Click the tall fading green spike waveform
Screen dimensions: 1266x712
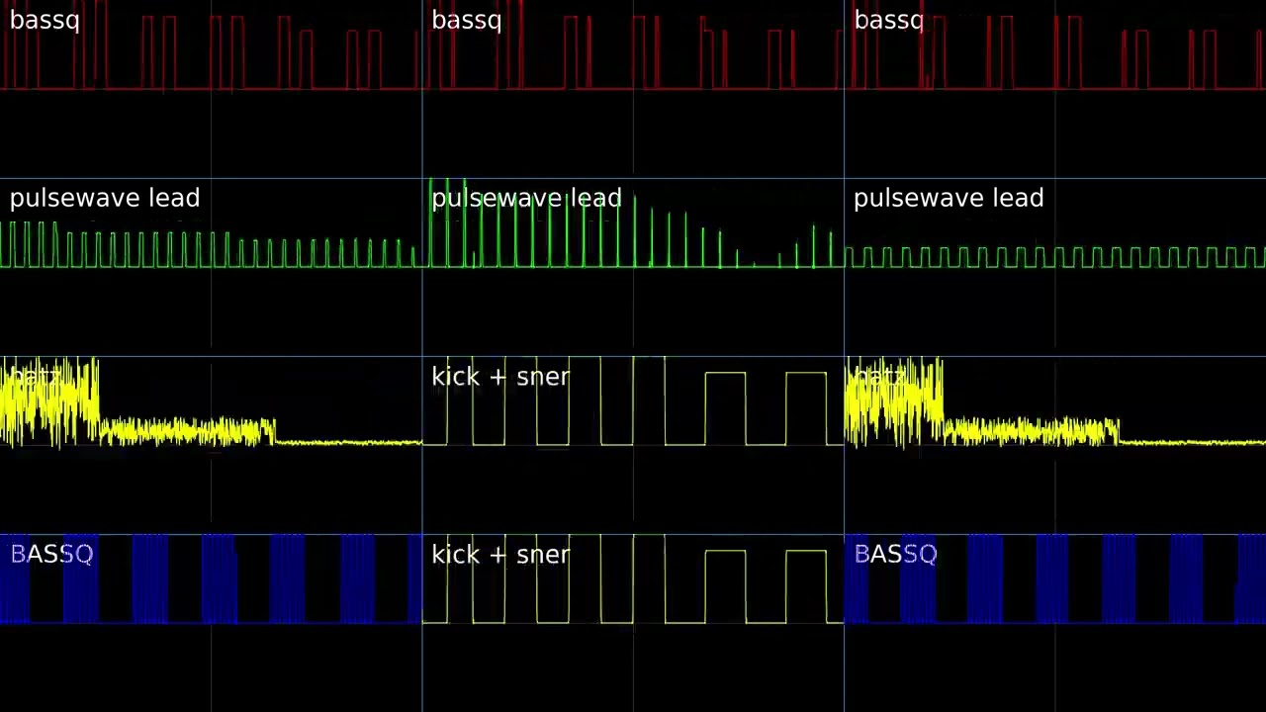click(633, 224)
